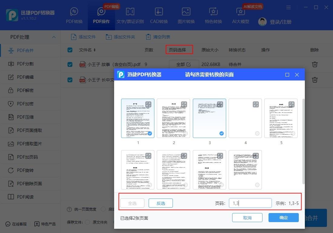Deselect page 1 thumbnail
Screen dimensions: 333x233
click(x=138, y=118)
